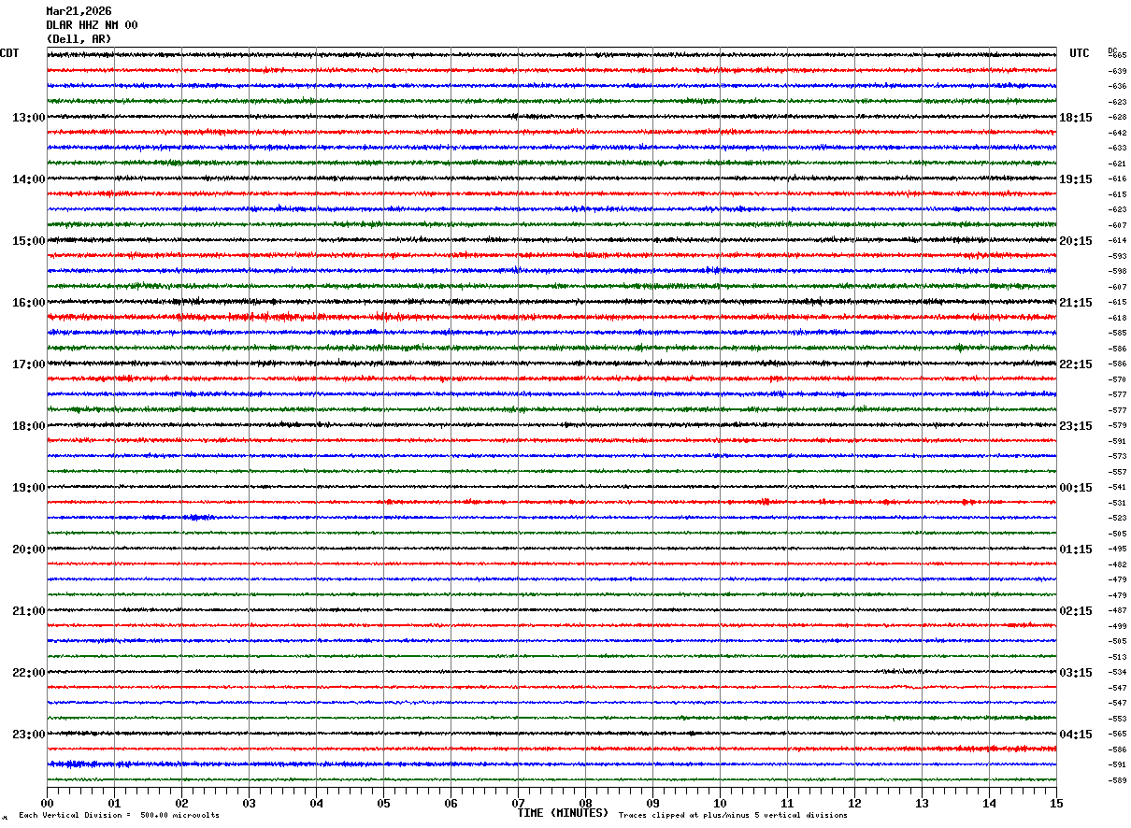Click the vertical division 500.00 microvolts note
The width and height of the screenshot is (1131, 828).
[119, 816]
